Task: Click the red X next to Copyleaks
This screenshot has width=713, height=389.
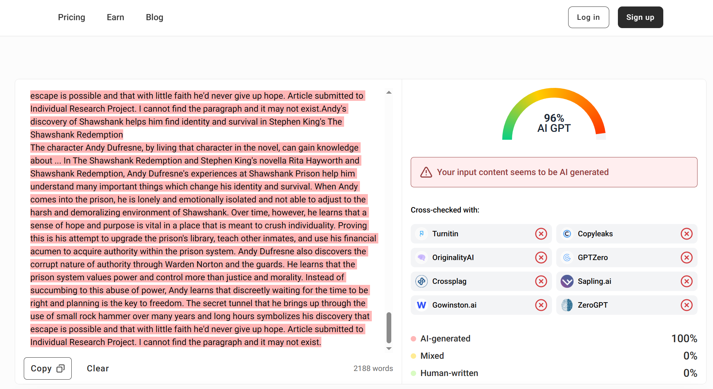Action: coord(686,234)
